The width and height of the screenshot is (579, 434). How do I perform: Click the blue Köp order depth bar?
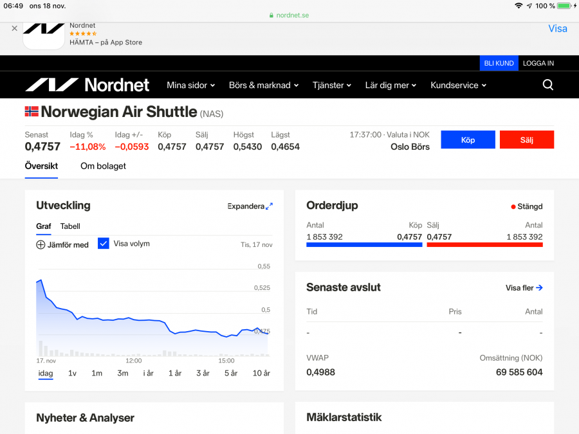(364, 245)
